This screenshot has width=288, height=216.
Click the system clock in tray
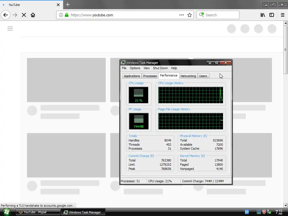point(279,212)
